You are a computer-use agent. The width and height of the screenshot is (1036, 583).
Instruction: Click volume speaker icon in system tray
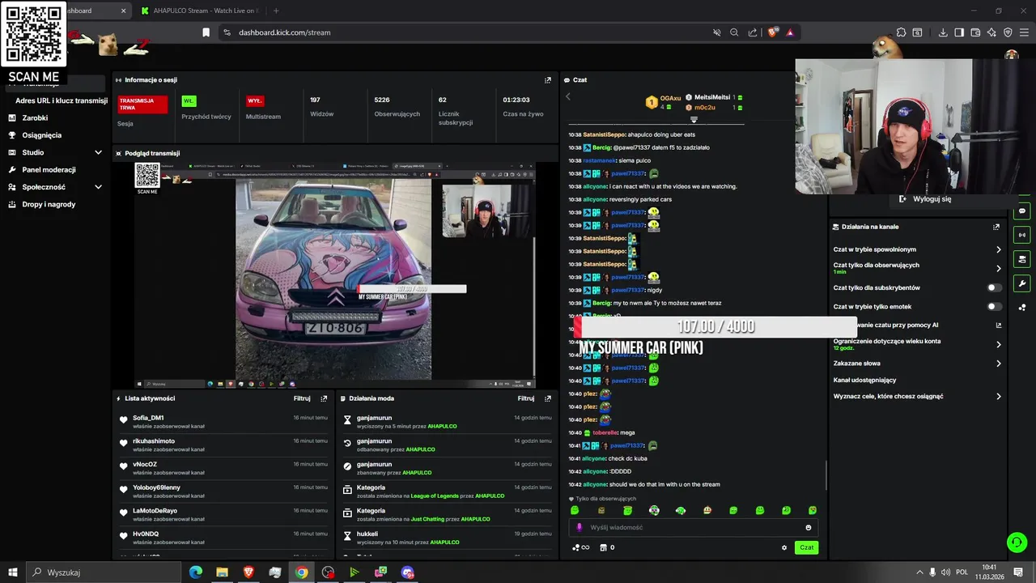[x=947, y=572]
